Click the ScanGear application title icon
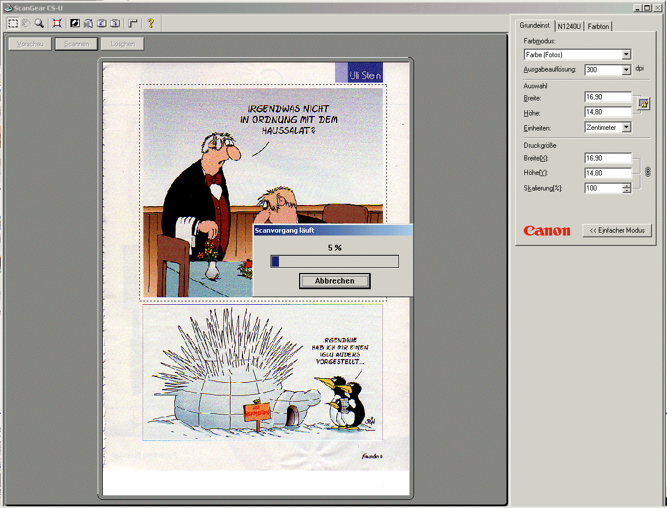Screen dimensions: 667x508 [x=8, y=8]
